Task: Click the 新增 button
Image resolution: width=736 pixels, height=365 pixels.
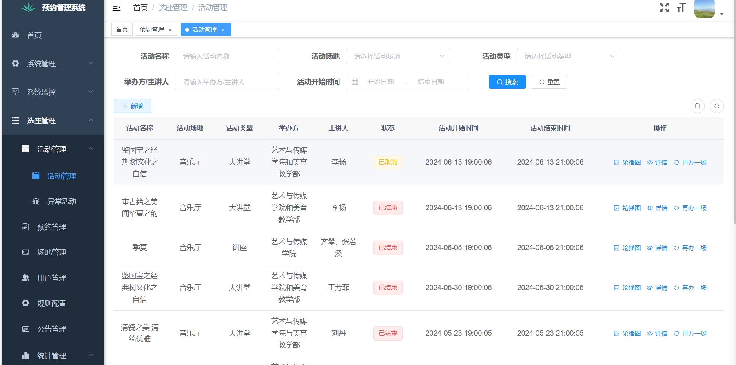Action: click(x=132, y=106)
